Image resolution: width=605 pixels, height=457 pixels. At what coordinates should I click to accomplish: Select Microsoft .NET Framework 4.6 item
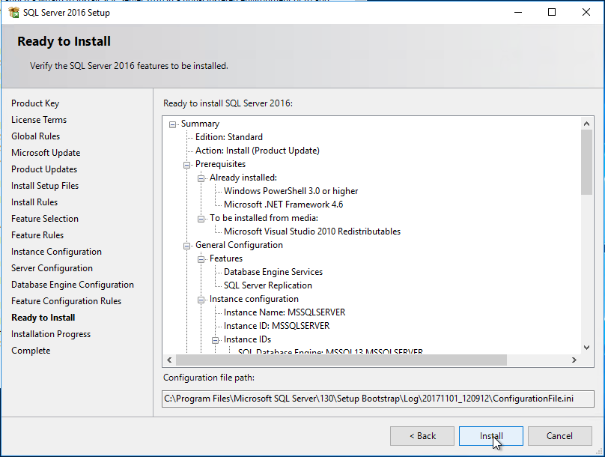283,205
